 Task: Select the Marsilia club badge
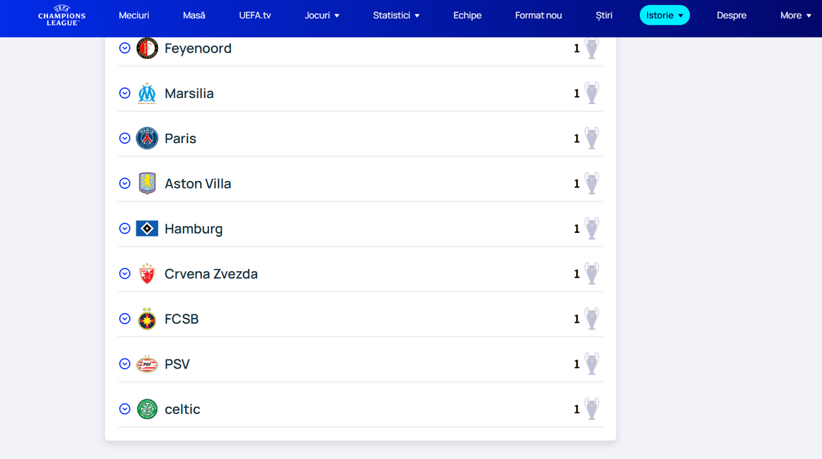[147, 92]
